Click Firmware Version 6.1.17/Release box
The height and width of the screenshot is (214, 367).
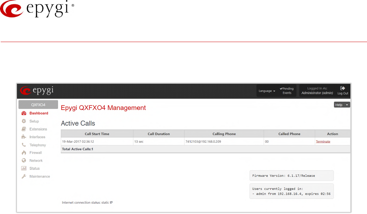pyautogui.click(x=291, y=175)
